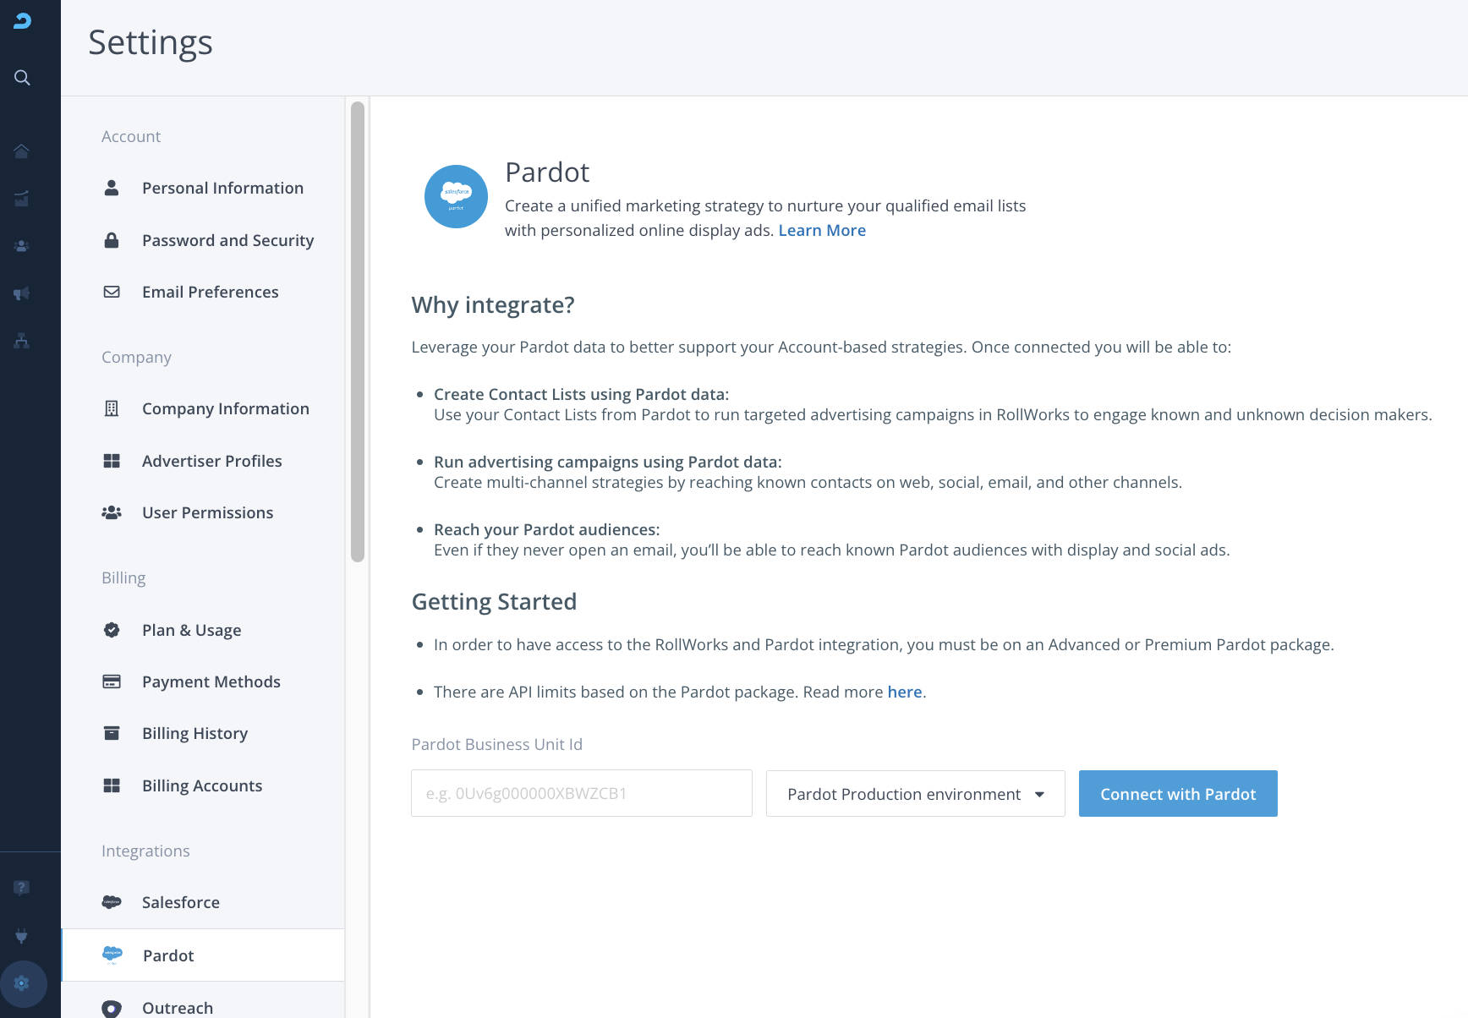Viewport: 1468px width, 1018px height.
Task: Open the megaphone campaigns icon
Action: point(22,293)
